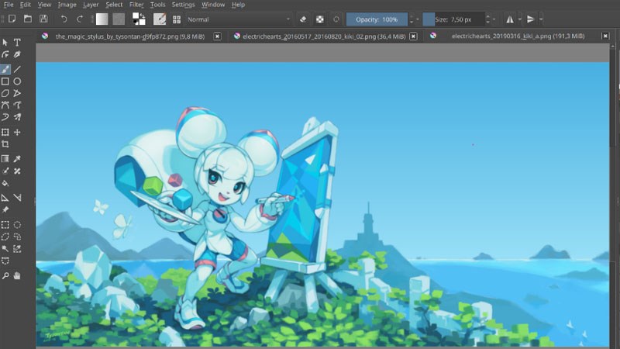Viewport: 620px width, 349px height.
Task: Choose the Ellipse shape tool
Action: point(17,81)
